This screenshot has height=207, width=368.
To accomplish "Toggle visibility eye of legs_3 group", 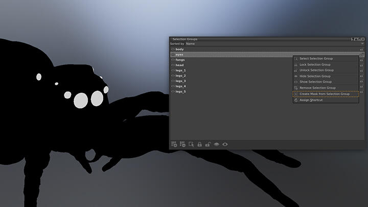I will pos(173,81).
